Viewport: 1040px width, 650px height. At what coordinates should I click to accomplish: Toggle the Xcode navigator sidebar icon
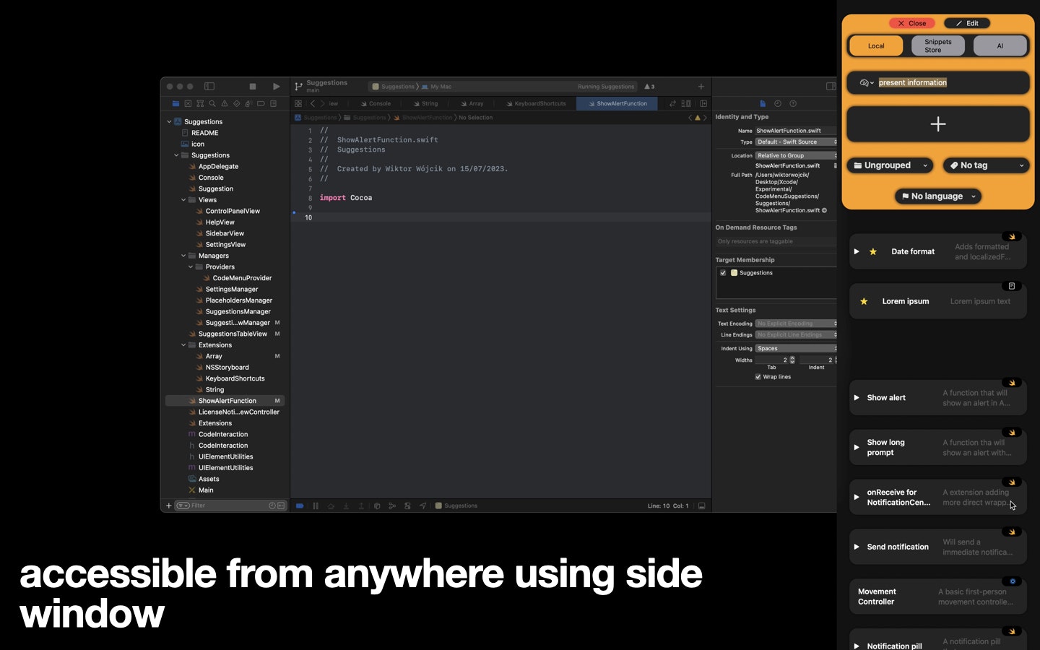(209, 86)
